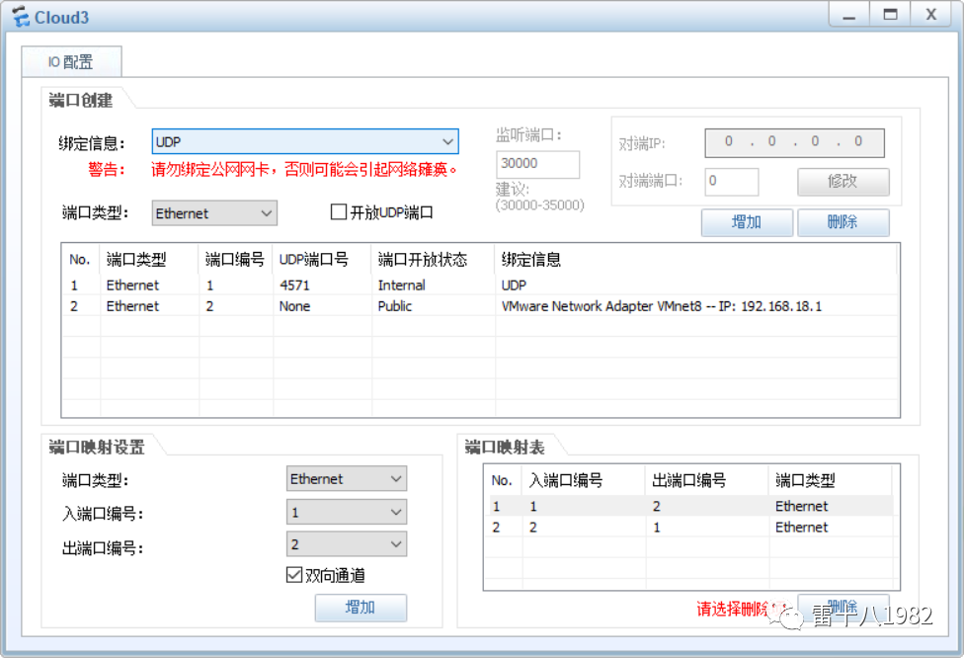Click 增加 button in 端口创建 section
Viewport: 964px width, 658px height.
tap(747, 222)
